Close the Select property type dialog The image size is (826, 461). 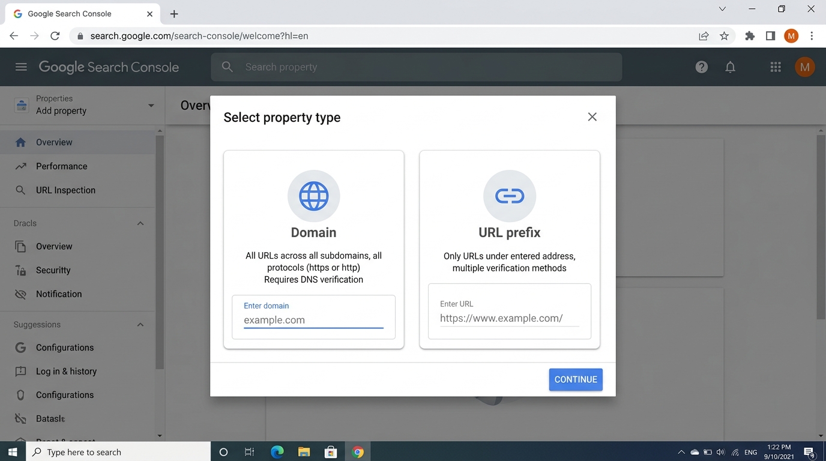tap(592, 117)
